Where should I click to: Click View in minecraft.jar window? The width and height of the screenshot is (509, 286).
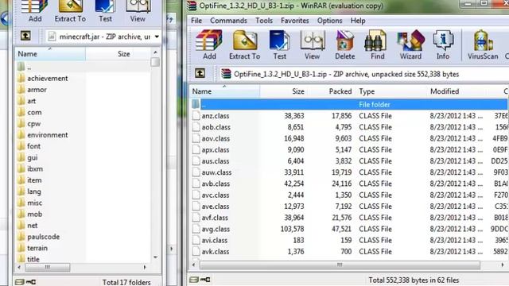(138, 12)
